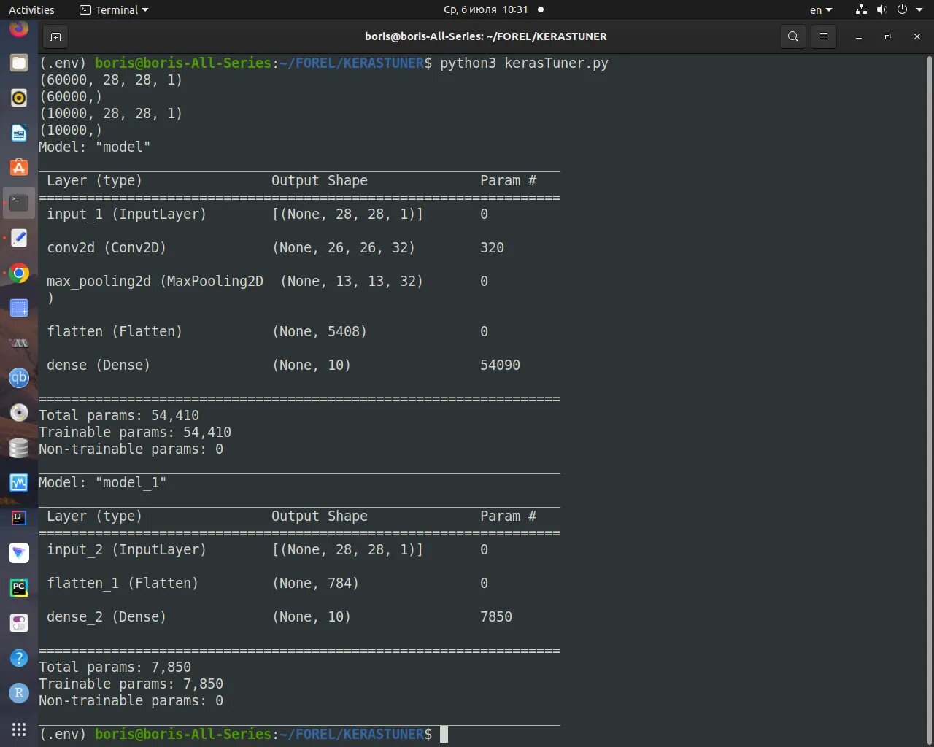Screen dimensions: 934x747
Task: Open the Terminal app menu in top bar
Action: pos(114,9)
